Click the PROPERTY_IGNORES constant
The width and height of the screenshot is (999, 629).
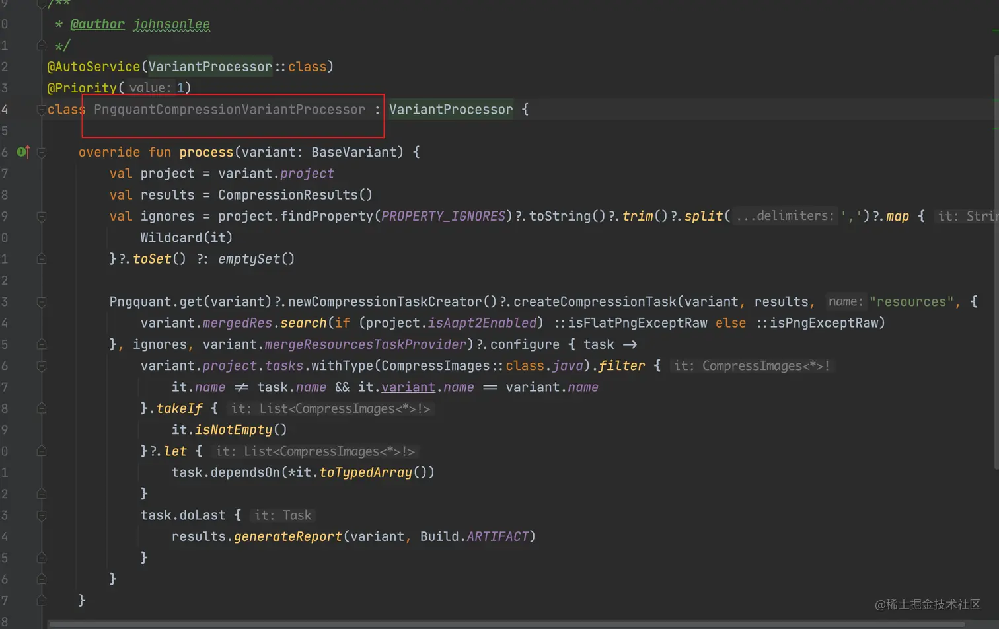[443, 216]
